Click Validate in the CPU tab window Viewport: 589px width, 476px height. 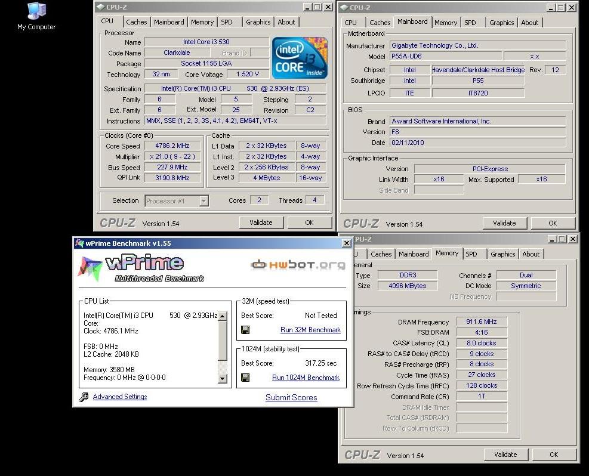pos(261,222)
